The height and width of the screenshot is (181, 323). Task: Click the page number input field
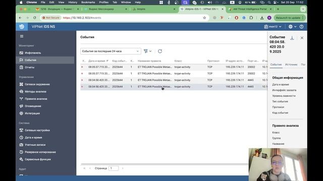[114, 168]
